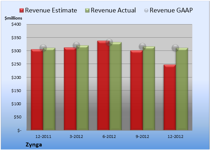The width and height of the screenshot is (210, 150).
Task: Select the green actual bar for 12-2011
Action: coord(49,89)
